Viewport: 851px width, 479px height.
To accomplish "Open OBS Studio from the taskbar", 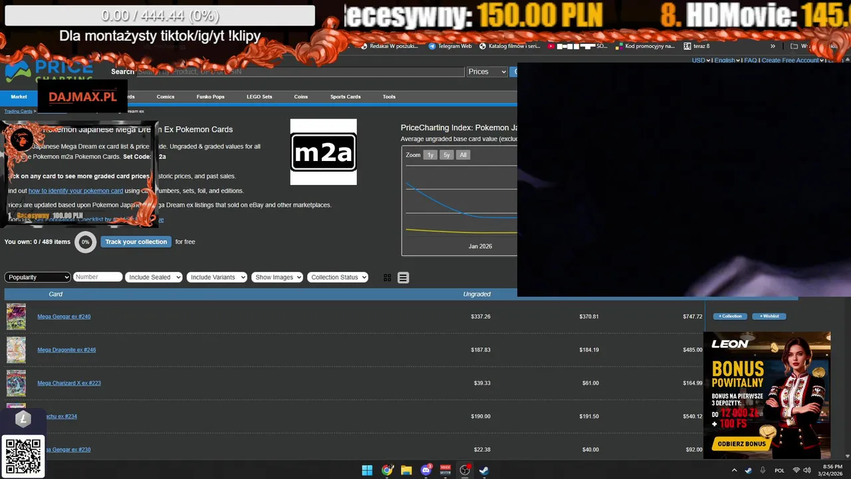I will coord(465,470).
